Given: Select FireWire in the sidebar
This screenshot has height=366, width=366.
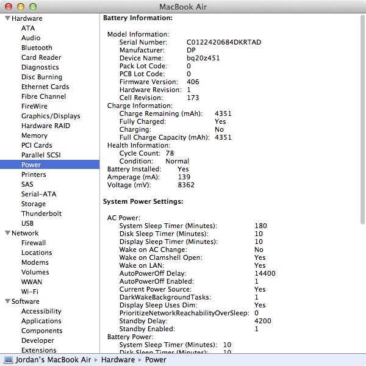Looking at the screenshot, I should tap(34, 106).
